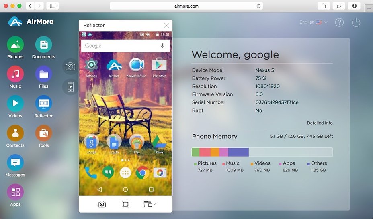The width and height of the screenshot is (373, 219).
Task: Tap Chrome in the phone dock
Action: (143, 173)
